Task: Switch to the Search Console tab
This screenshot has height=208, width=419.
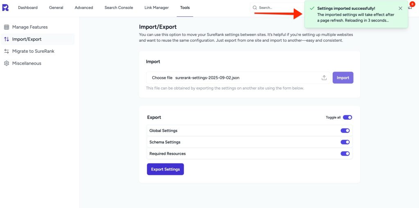Action: (119, 8)
